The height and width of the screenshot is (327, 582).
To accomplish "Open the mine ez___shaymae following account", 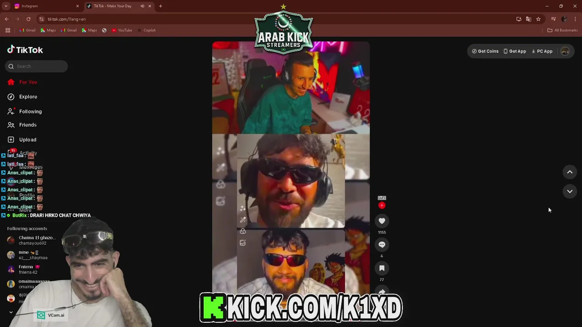I will coord(28,255).
